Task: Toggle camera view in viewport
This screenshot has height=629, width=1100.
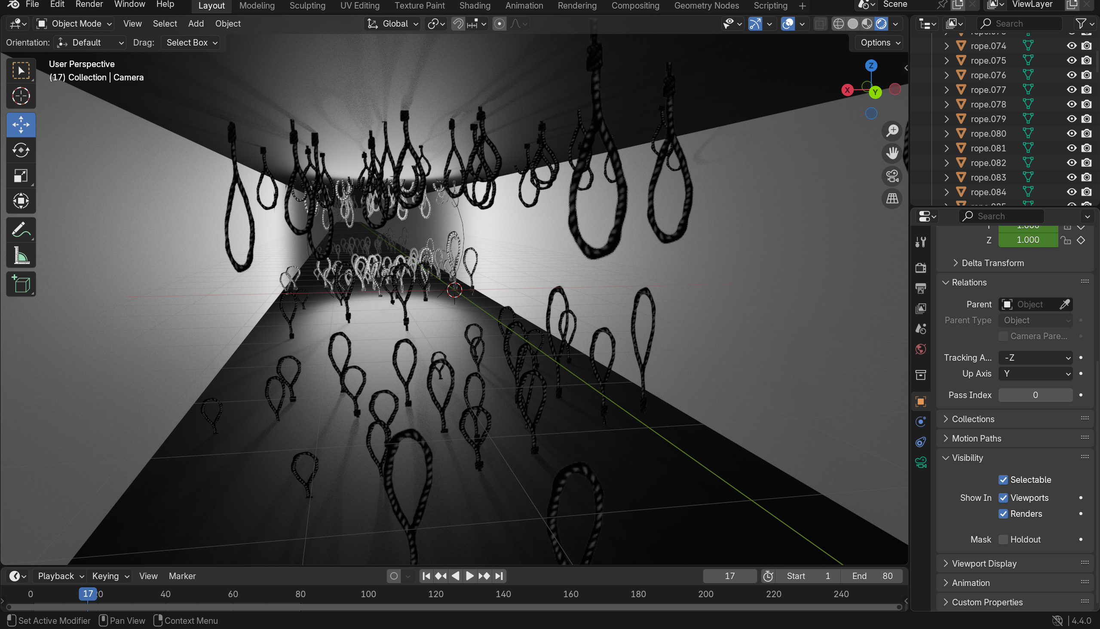Action: tap(892, 176)
